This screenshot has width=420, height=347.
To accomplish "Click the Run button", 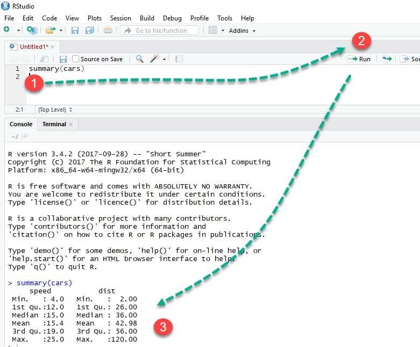I will pyautogui.click(x=359, y=59).
